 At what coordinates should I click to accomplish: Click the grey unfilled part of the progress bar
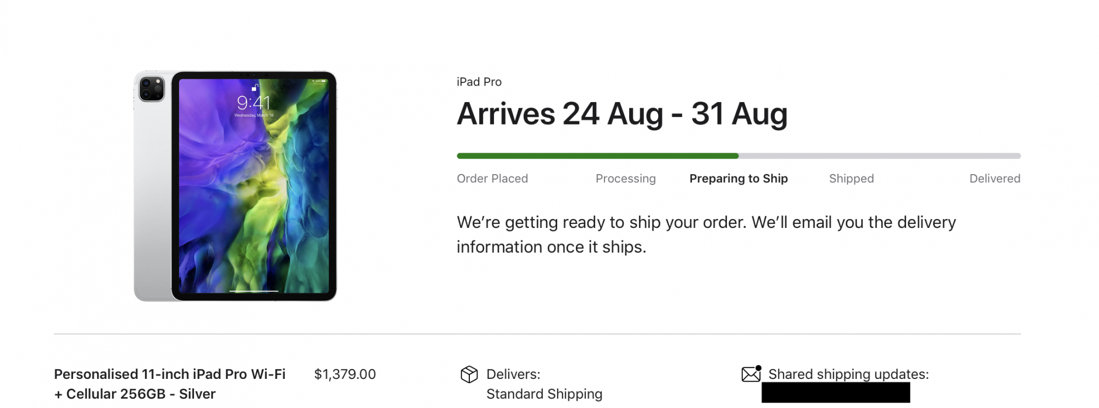tap(879, 156)
